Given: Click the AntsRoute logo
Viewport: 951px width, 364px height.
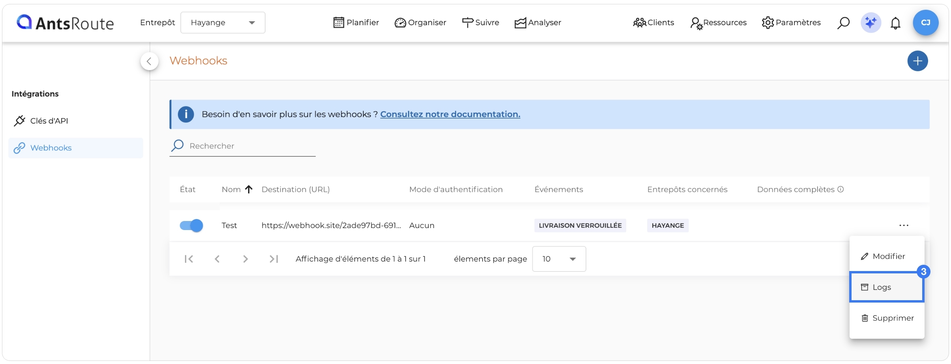Looking at the screenshot, I should click(65, 22).
